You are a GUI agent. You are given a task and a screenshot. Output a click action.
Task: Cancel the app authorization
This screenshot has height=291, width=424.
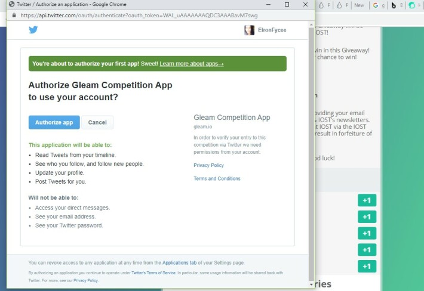(x=97, y=122)
